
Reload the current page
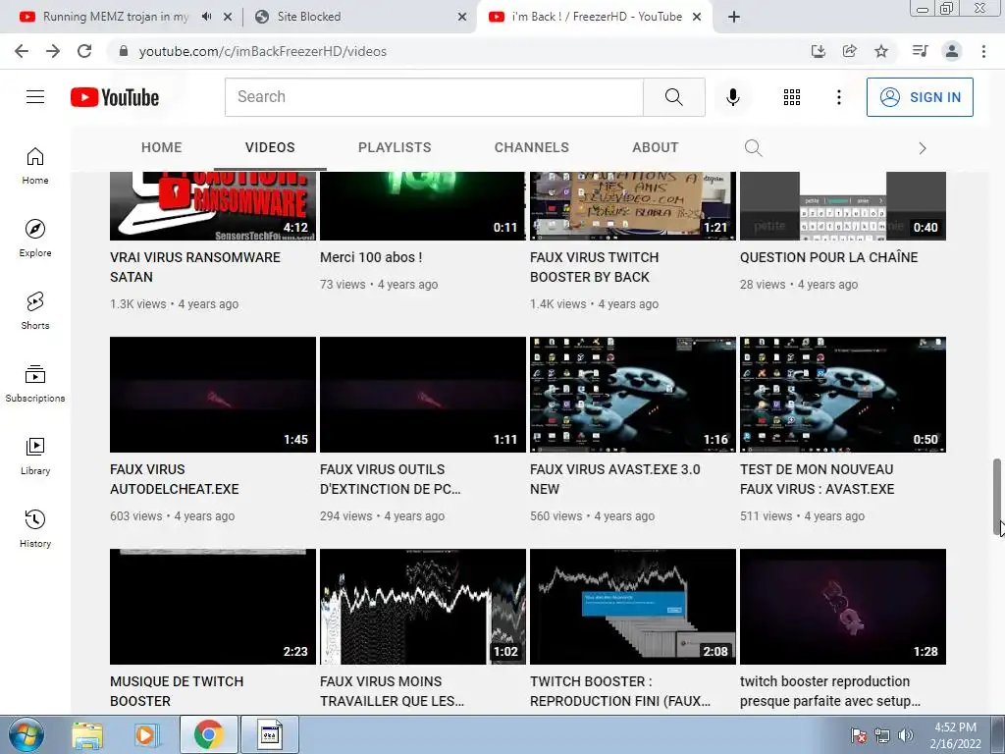click(84, 51)
